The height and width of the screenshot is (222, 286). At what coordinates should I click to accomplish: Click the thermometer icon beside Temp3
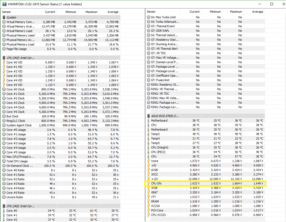(x=149, y=134)
